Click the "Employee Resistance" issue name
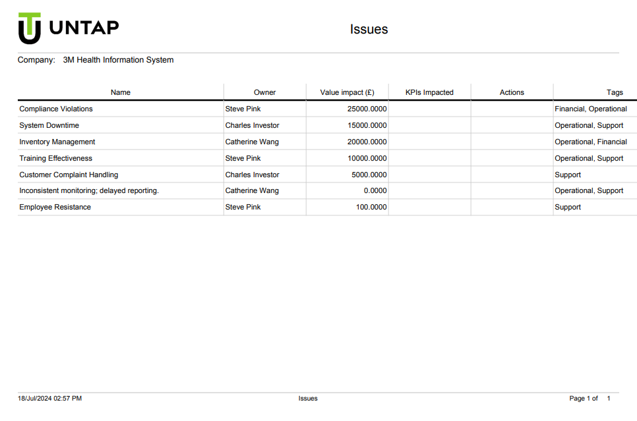 click(55, 207)
